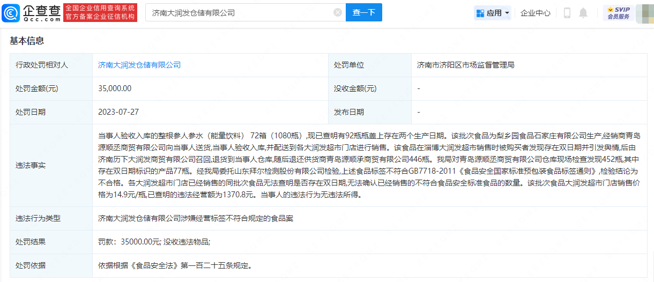Select the 35,000.00 penalty amount value

(x=115, y=88)
